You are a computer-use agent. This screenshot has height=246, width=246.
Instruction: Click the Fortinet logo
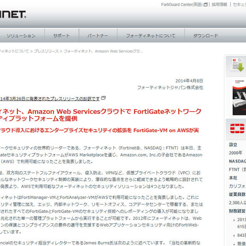pyautogui.click(x=13, y=14)
